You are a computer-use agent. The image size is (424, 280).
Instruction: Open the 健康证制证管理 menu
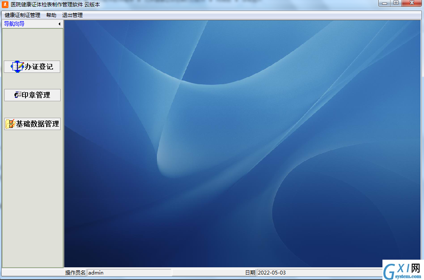[22, 15]
